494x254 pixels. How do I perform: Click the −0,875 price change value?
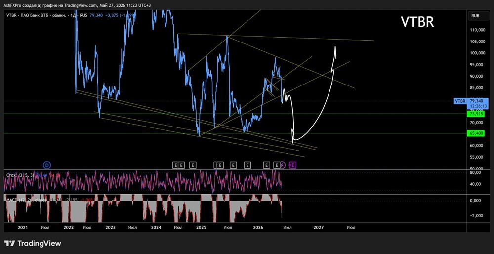coord(111,15)
